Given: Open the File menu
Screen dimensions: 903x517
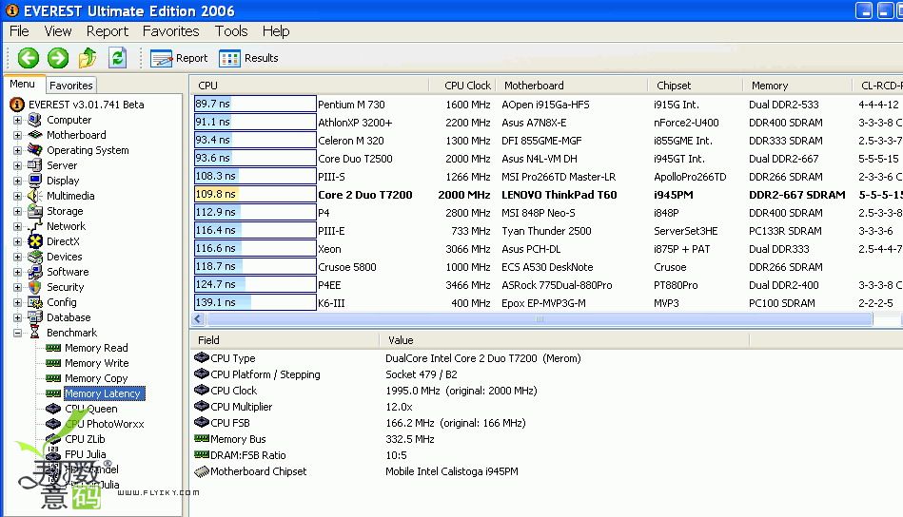Looking at the screenshot, I should click(x=19, y=31).
